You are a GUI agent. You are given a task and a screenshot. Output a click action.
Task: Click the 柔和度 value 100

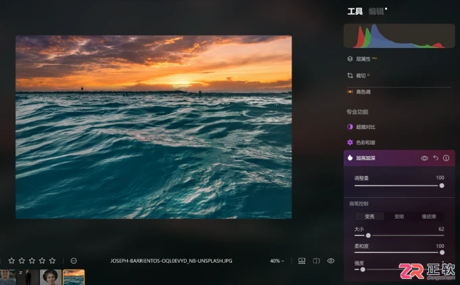(x=440, y=246)
